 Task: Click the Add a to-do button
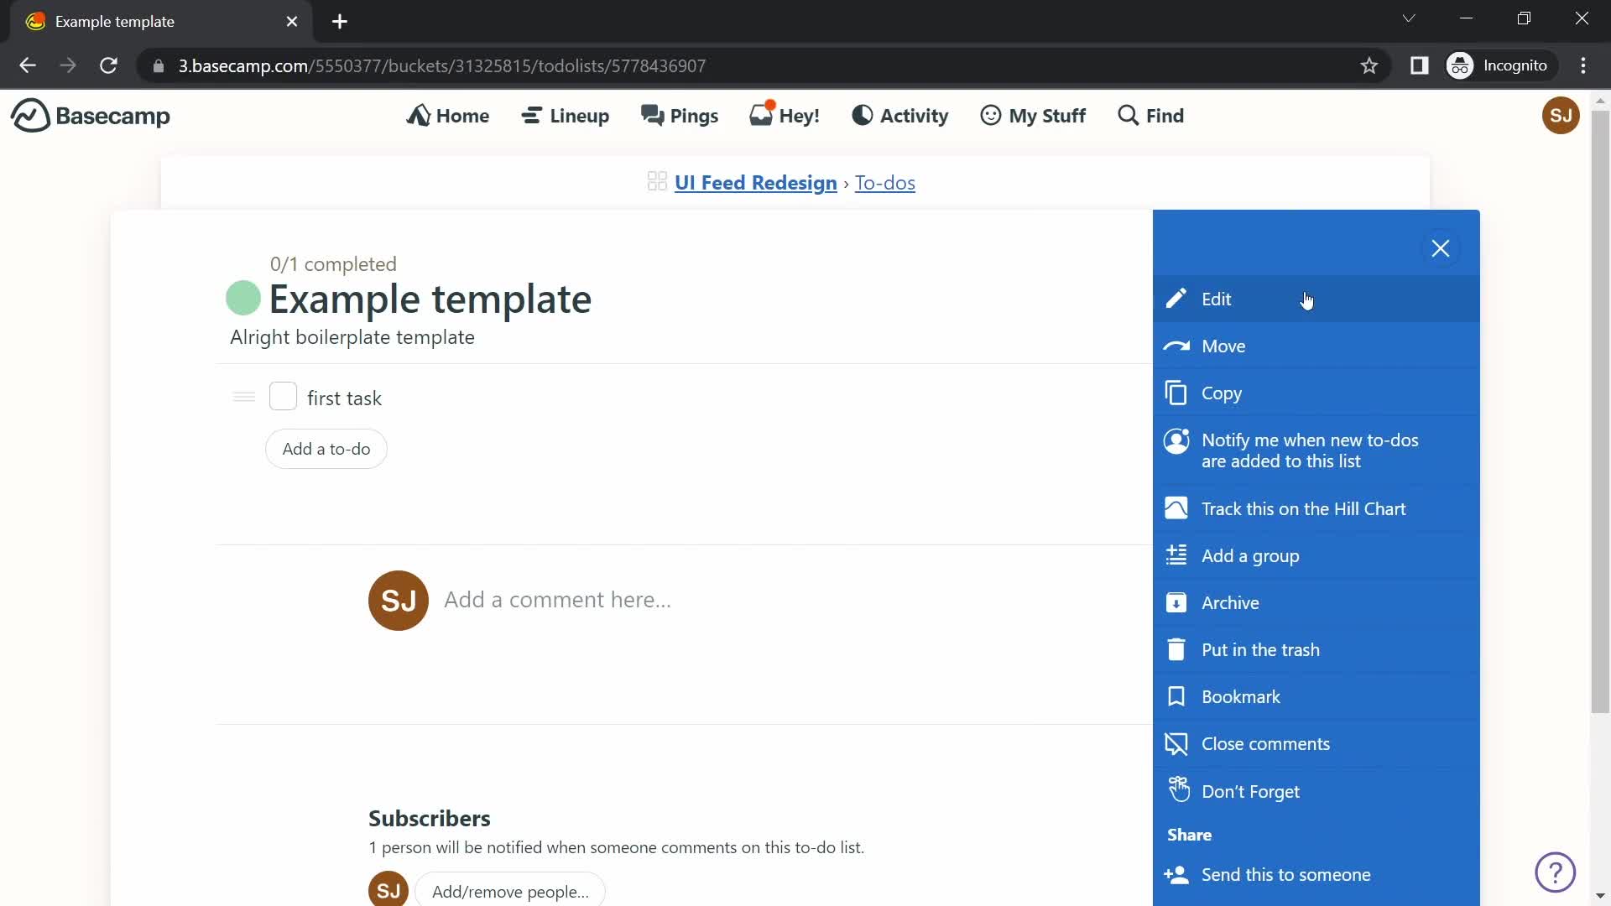326,448
